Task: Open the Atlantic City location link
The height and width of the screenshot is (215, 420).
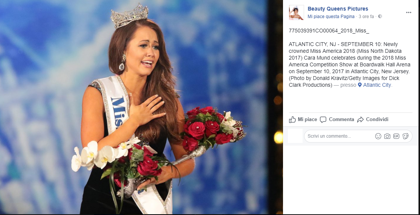Action: point(377,85)
